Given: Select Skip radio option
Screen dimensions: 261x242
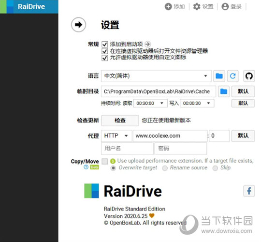Looking at the screenshot, I should pyautogui.click(x=215, y=168).
